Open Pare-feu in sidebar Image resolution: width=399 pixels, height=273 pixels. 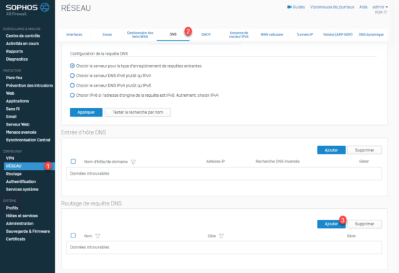[x=14, y=78]
